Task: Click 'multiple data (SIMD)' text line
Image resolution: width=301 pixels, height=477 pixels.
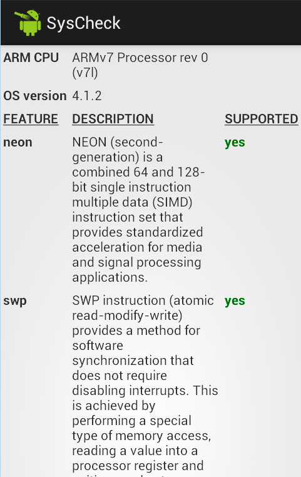Action: click(x=132, y=202)
